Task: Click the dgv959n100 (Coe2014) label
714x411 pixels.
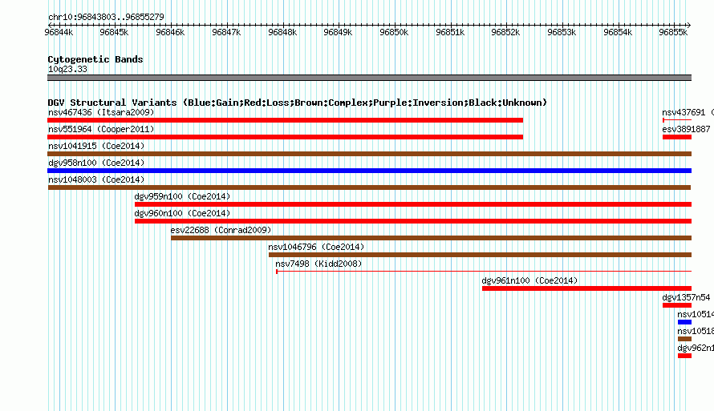Action: click(x=182, y=196)
